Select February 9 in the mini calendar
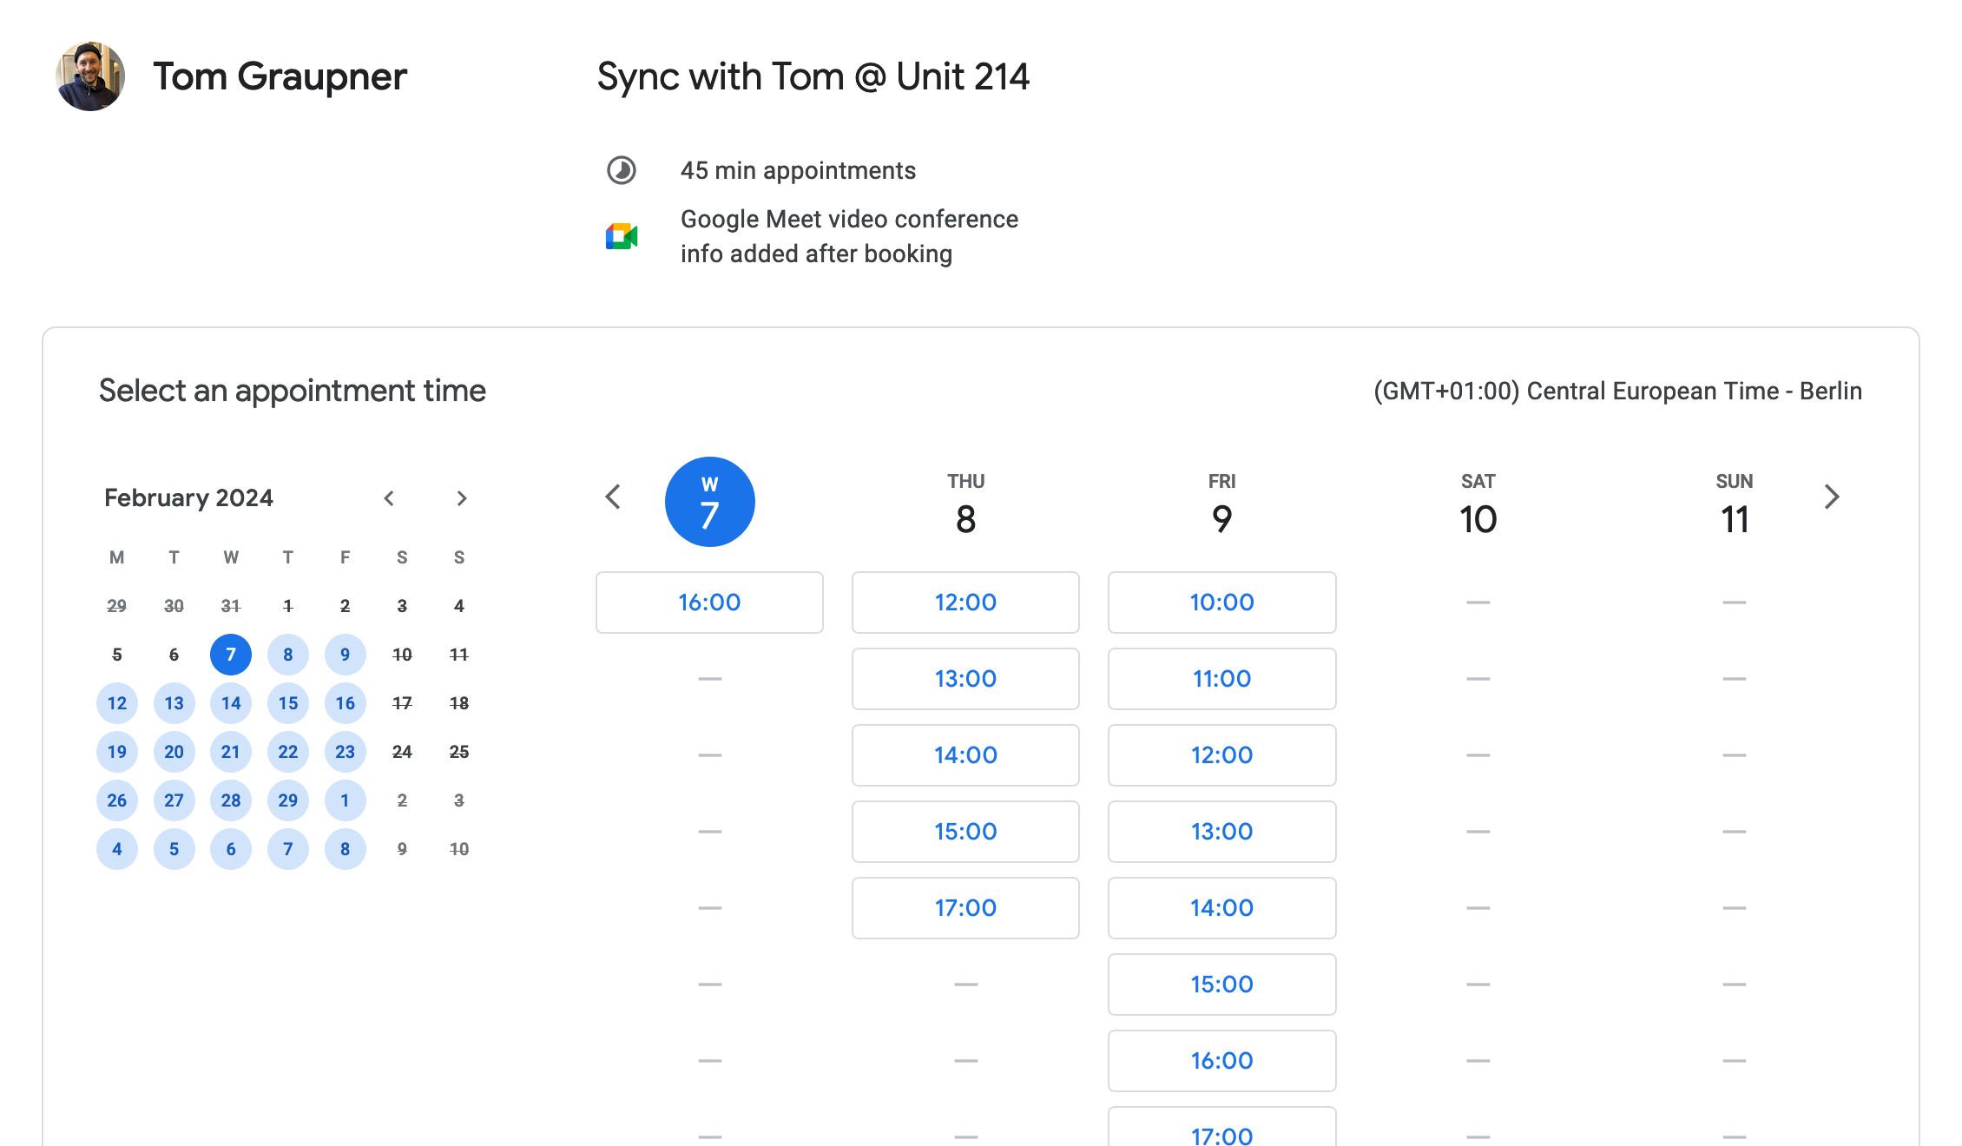 pos(345,655)
